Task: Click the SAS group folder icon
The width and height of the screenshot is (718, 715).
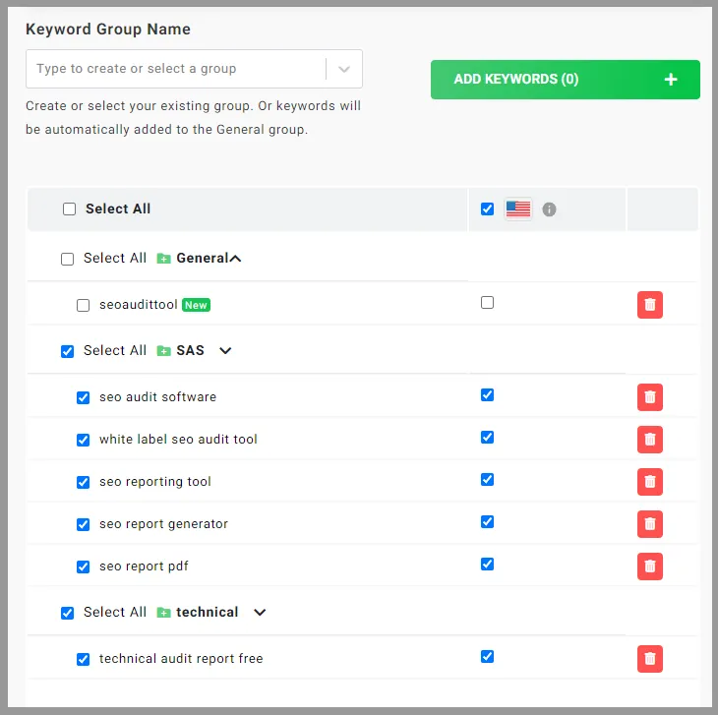Action: (x=163, y=351)
